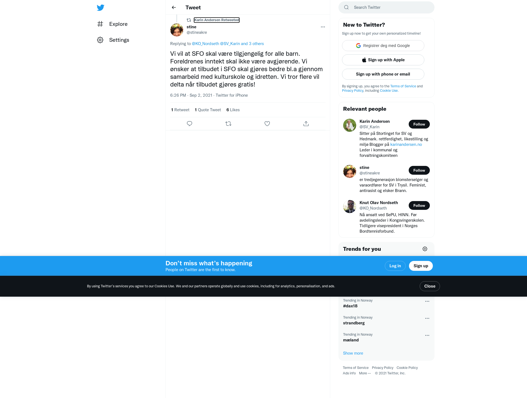Follow Karin Andersen
This screenshot has width=527, height=398.
[419, 124]
